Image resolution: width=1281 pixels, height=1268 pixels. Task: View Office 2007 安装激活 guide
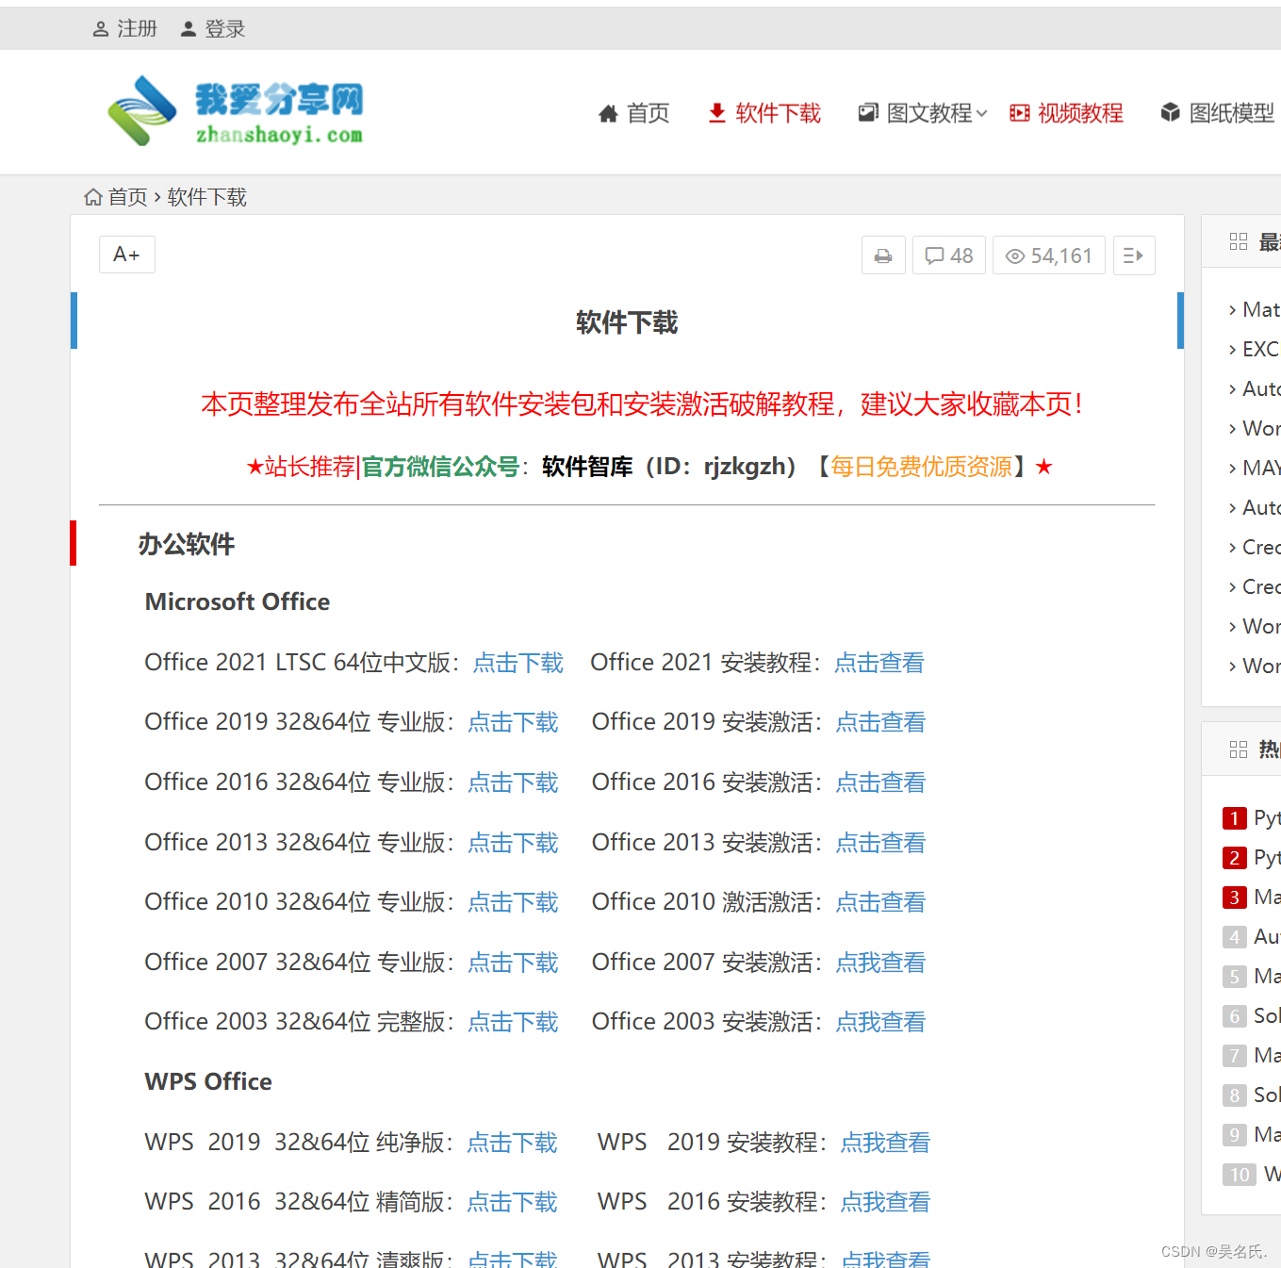click(880, 963)
